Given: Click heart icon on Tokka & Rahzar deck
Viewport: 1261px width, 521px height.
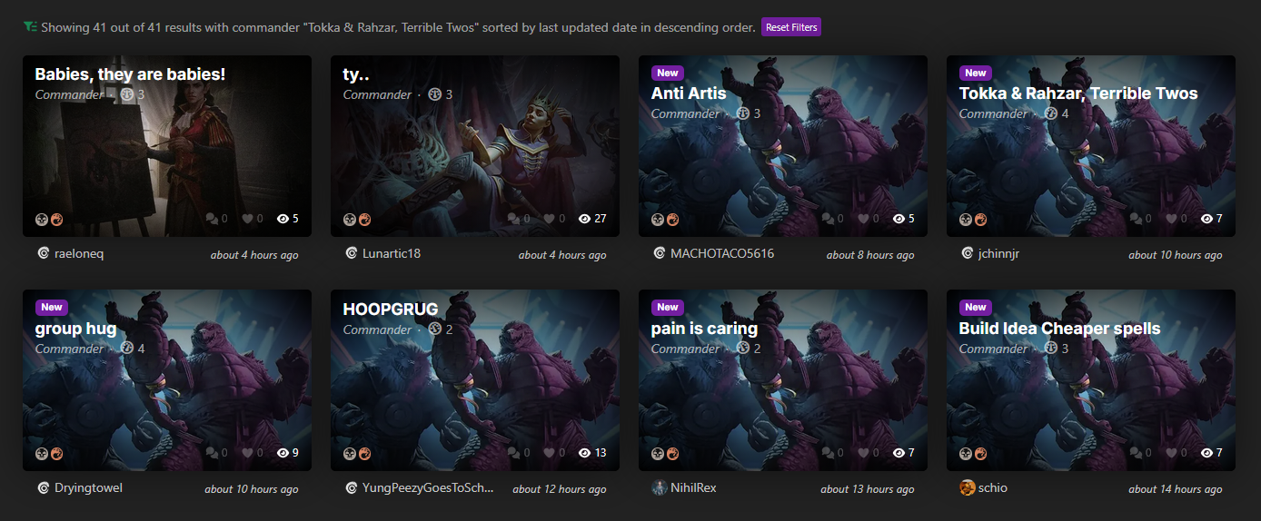Looking at the screenshot, I should click(1171, 219).
